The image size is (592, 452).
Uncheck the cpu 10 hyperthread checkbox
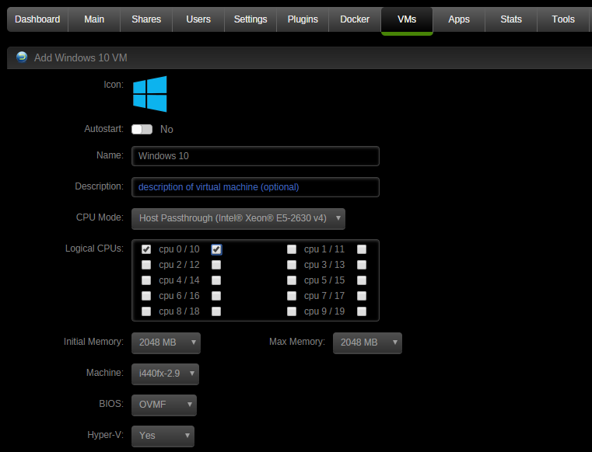click(x=216, y=249)
